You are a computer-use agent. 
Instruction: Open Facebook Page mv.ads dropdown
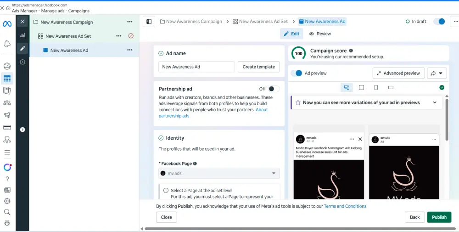click(x=219, y=173)
